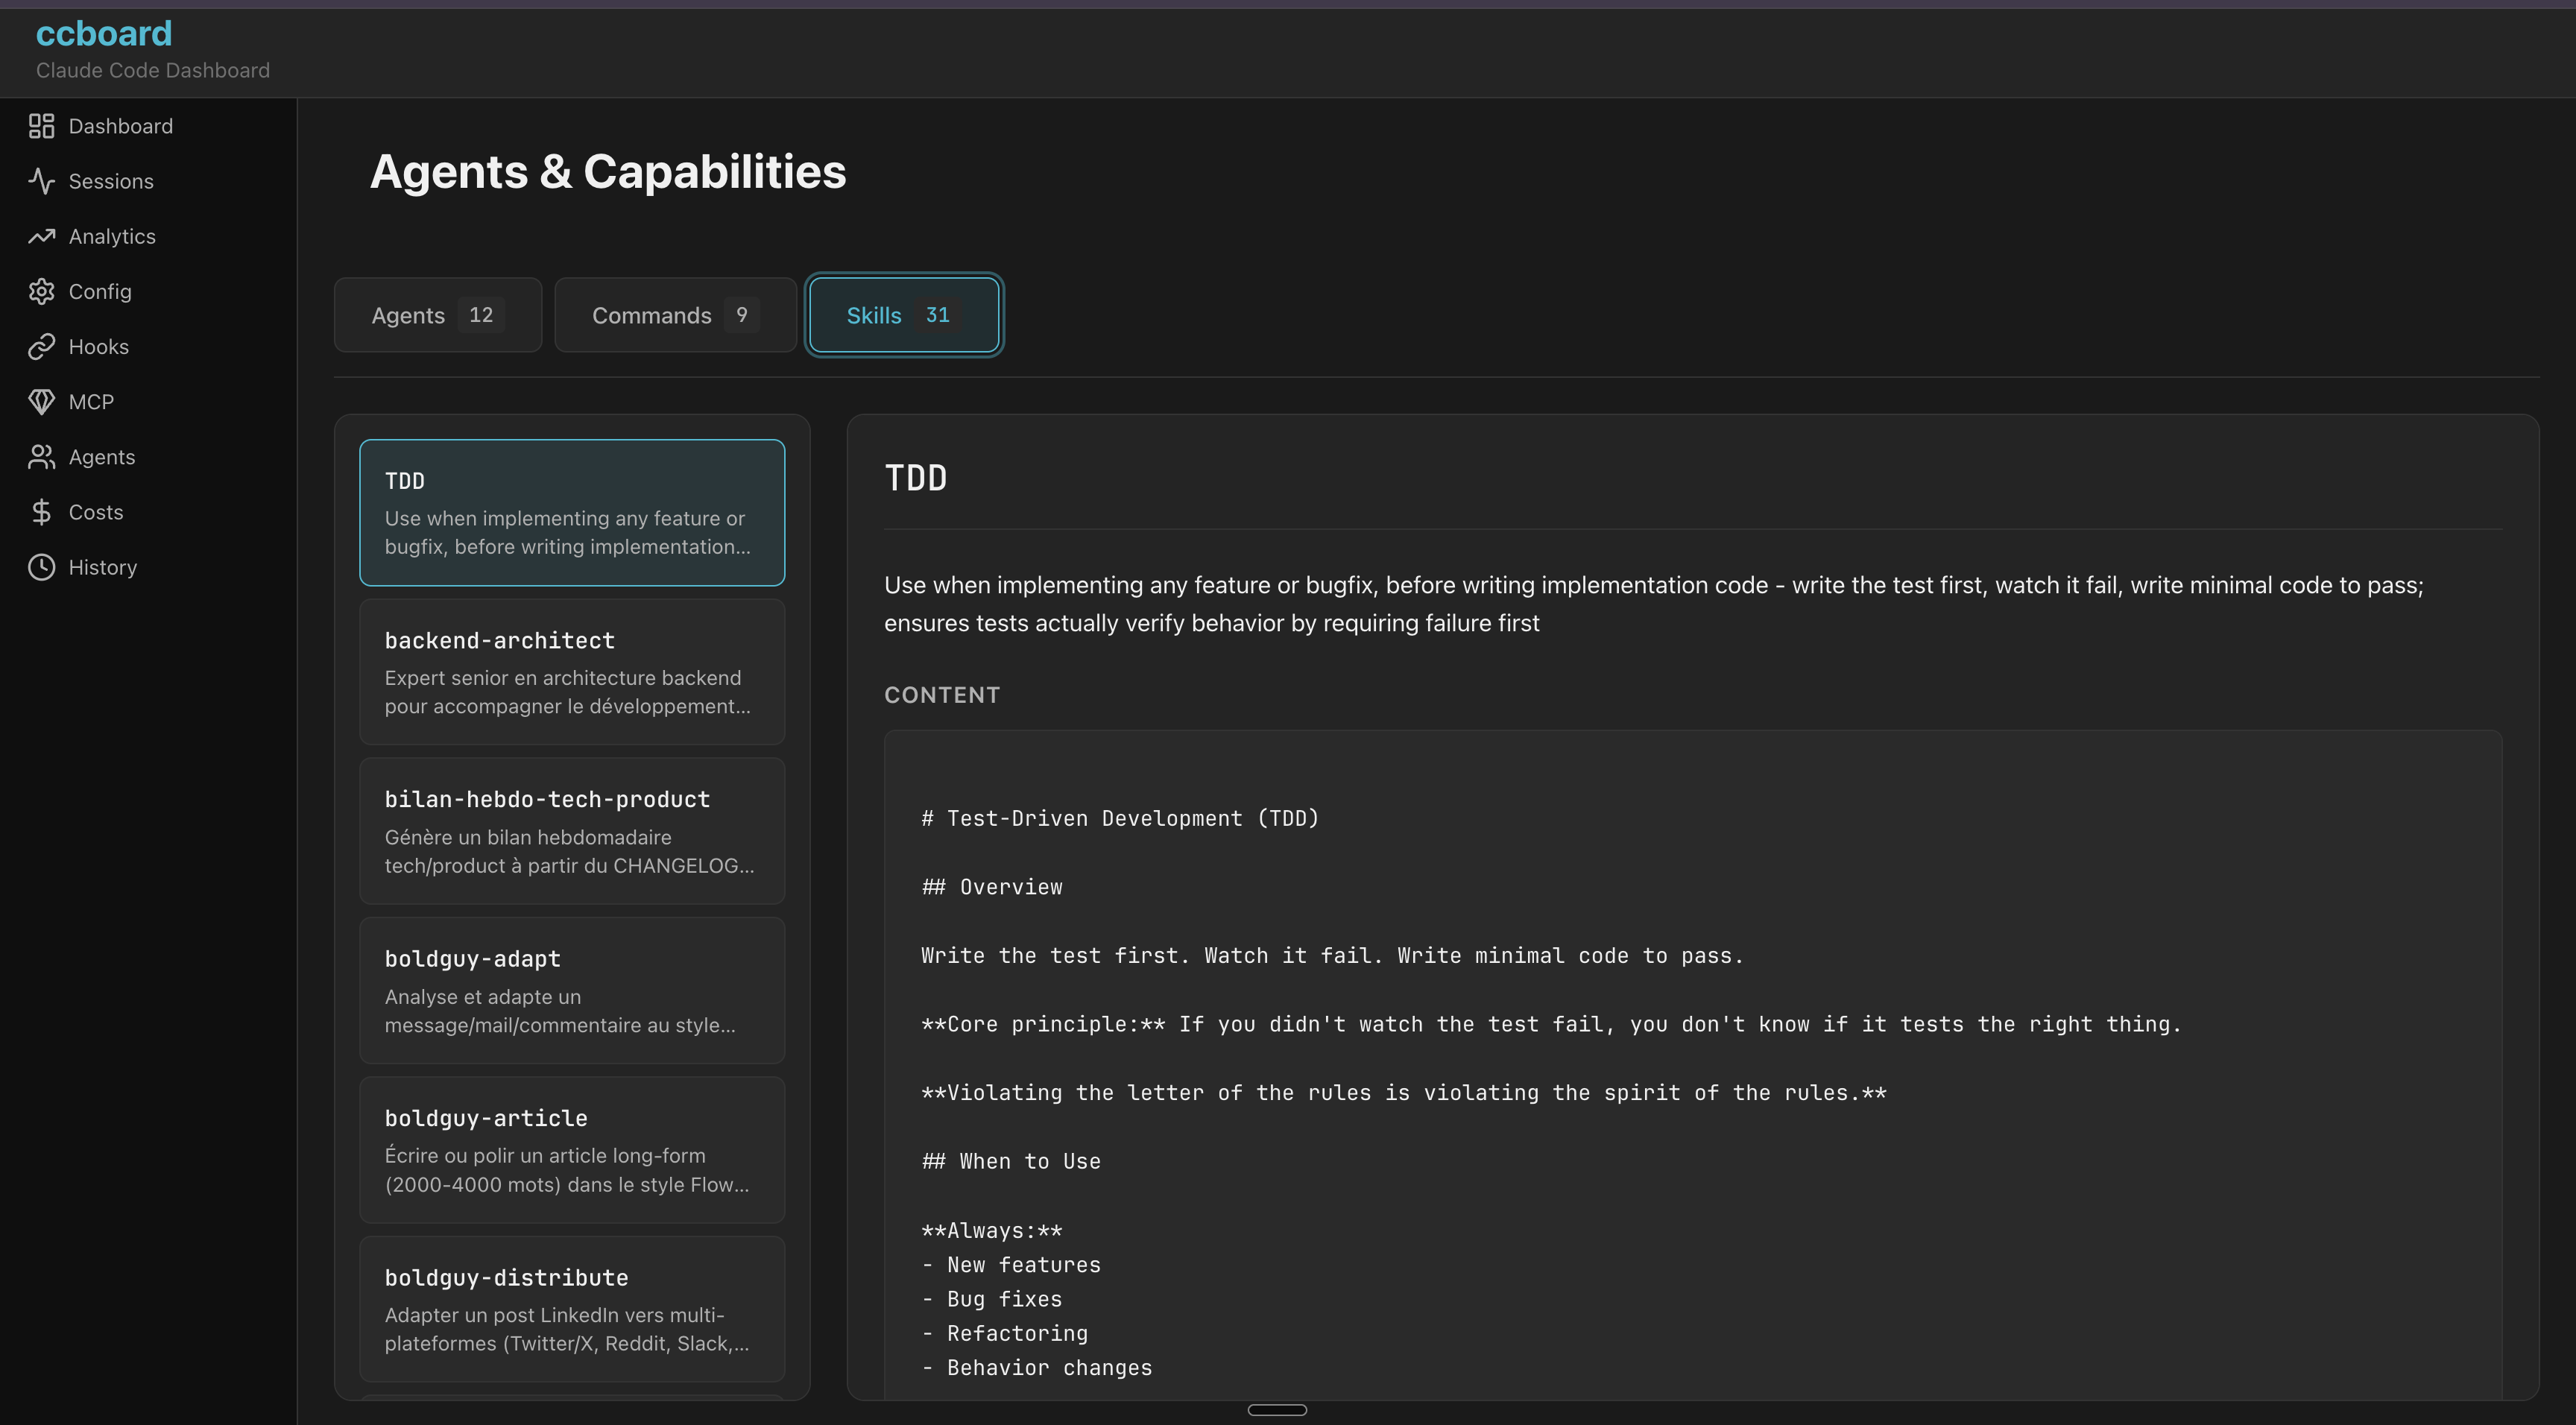The height and width of the screenshot is (1425, 2576).
Task: Switch to the Commands 9 tab
Action: pyautogui.click(x=675, y=315)
